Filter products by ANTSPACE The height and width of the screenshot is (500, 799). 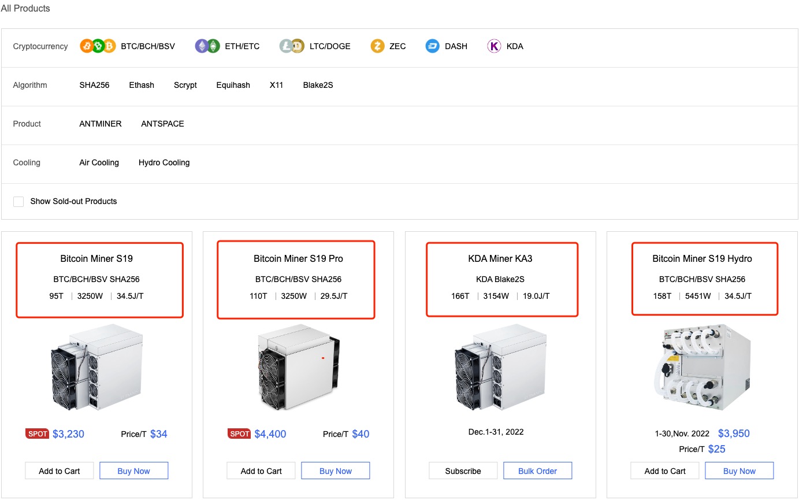pos(163,124)
